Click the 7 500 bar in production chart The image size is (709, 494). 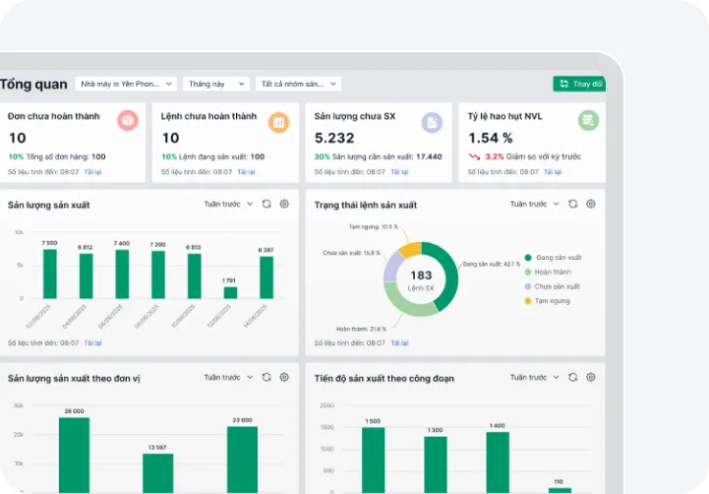tap(49, 274)
